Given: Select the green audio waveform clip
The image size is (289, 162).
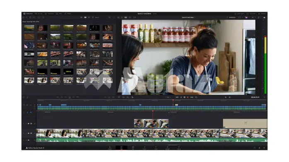Looking at the screenshot, I should pyautogui.click(x=152, y=140).
